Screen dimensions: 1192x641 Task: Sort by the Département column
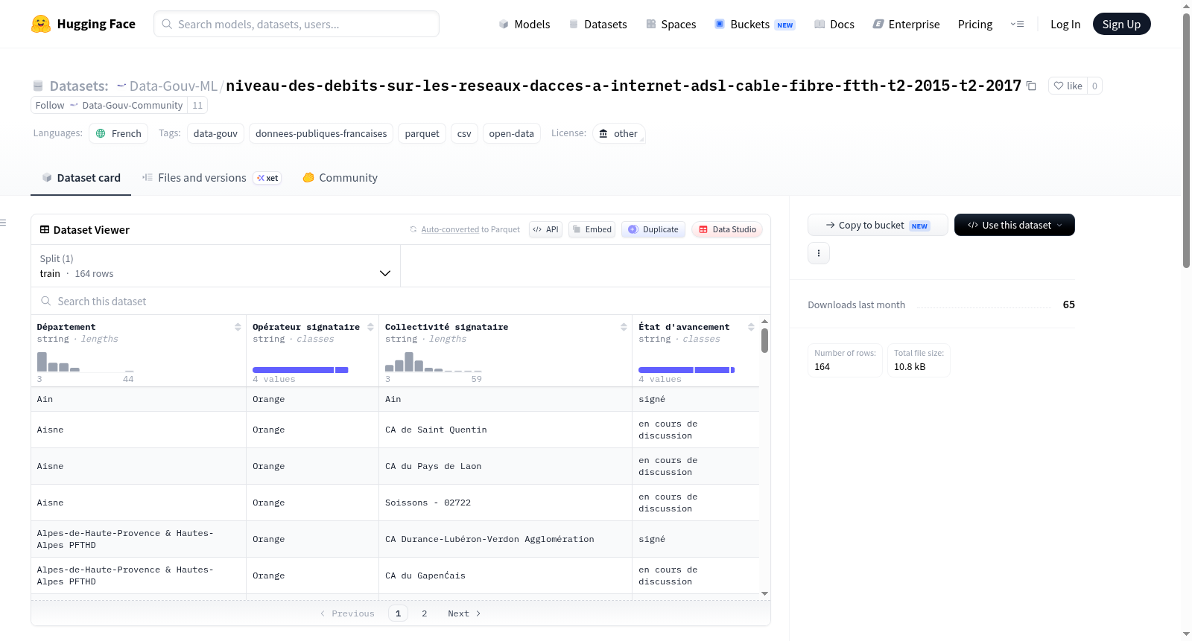click(x=238, y=327)
